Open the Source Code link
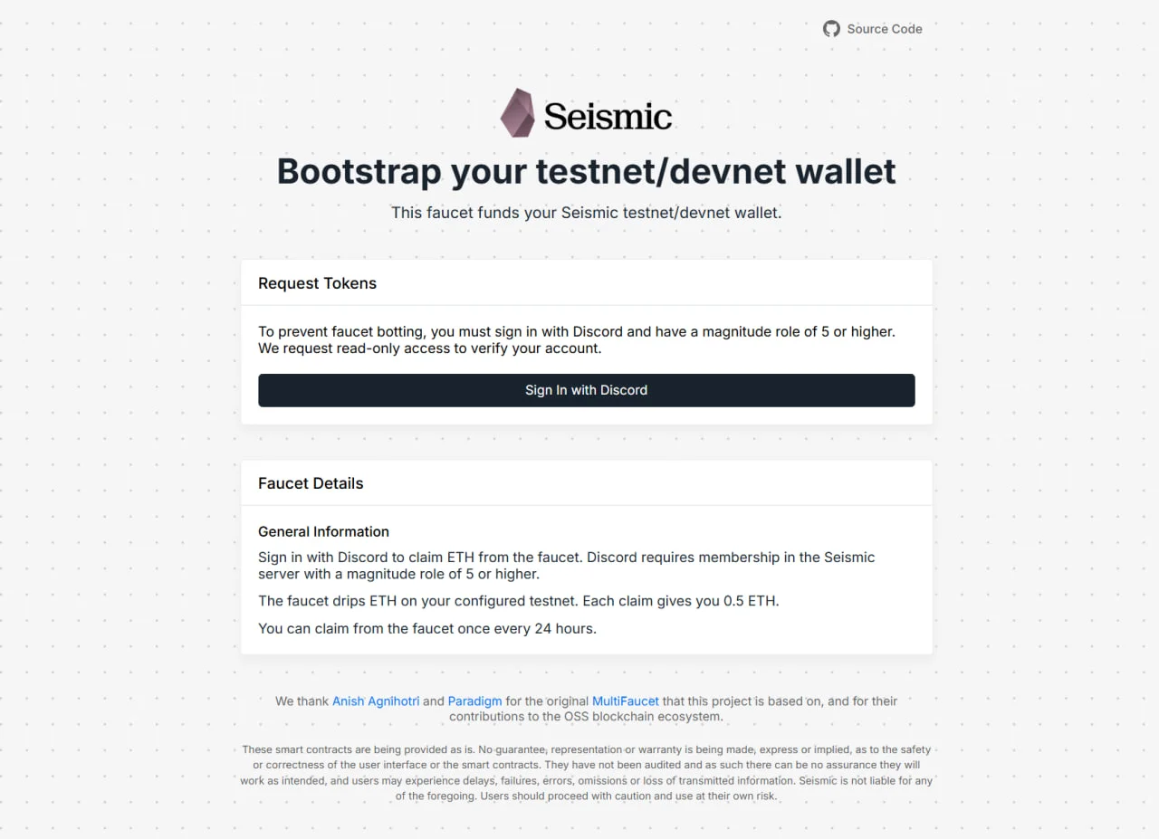This screenshot has width=1159, height=839. click(x=872, y=29)
